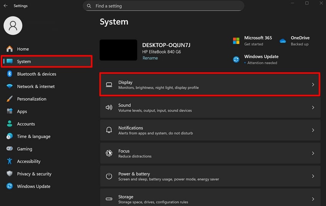This screenshot has width=326, height=206.
Task: Click the OneDrive cloud icon
Action: point(283,41)
